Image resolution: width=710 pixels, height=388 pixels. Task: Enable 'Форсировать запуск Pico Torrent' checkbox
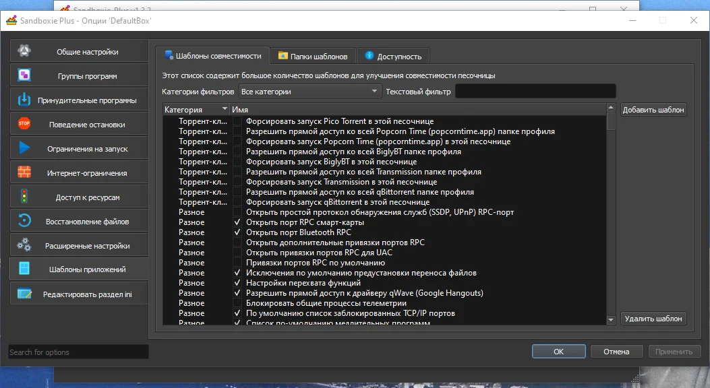tap(237, 121)
